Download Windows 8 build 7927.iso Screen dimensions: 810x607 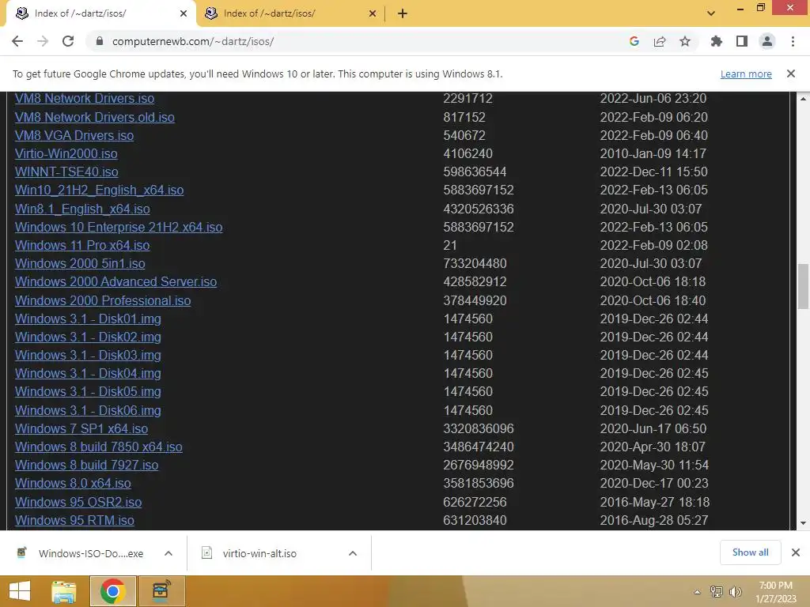click(87, 465)
